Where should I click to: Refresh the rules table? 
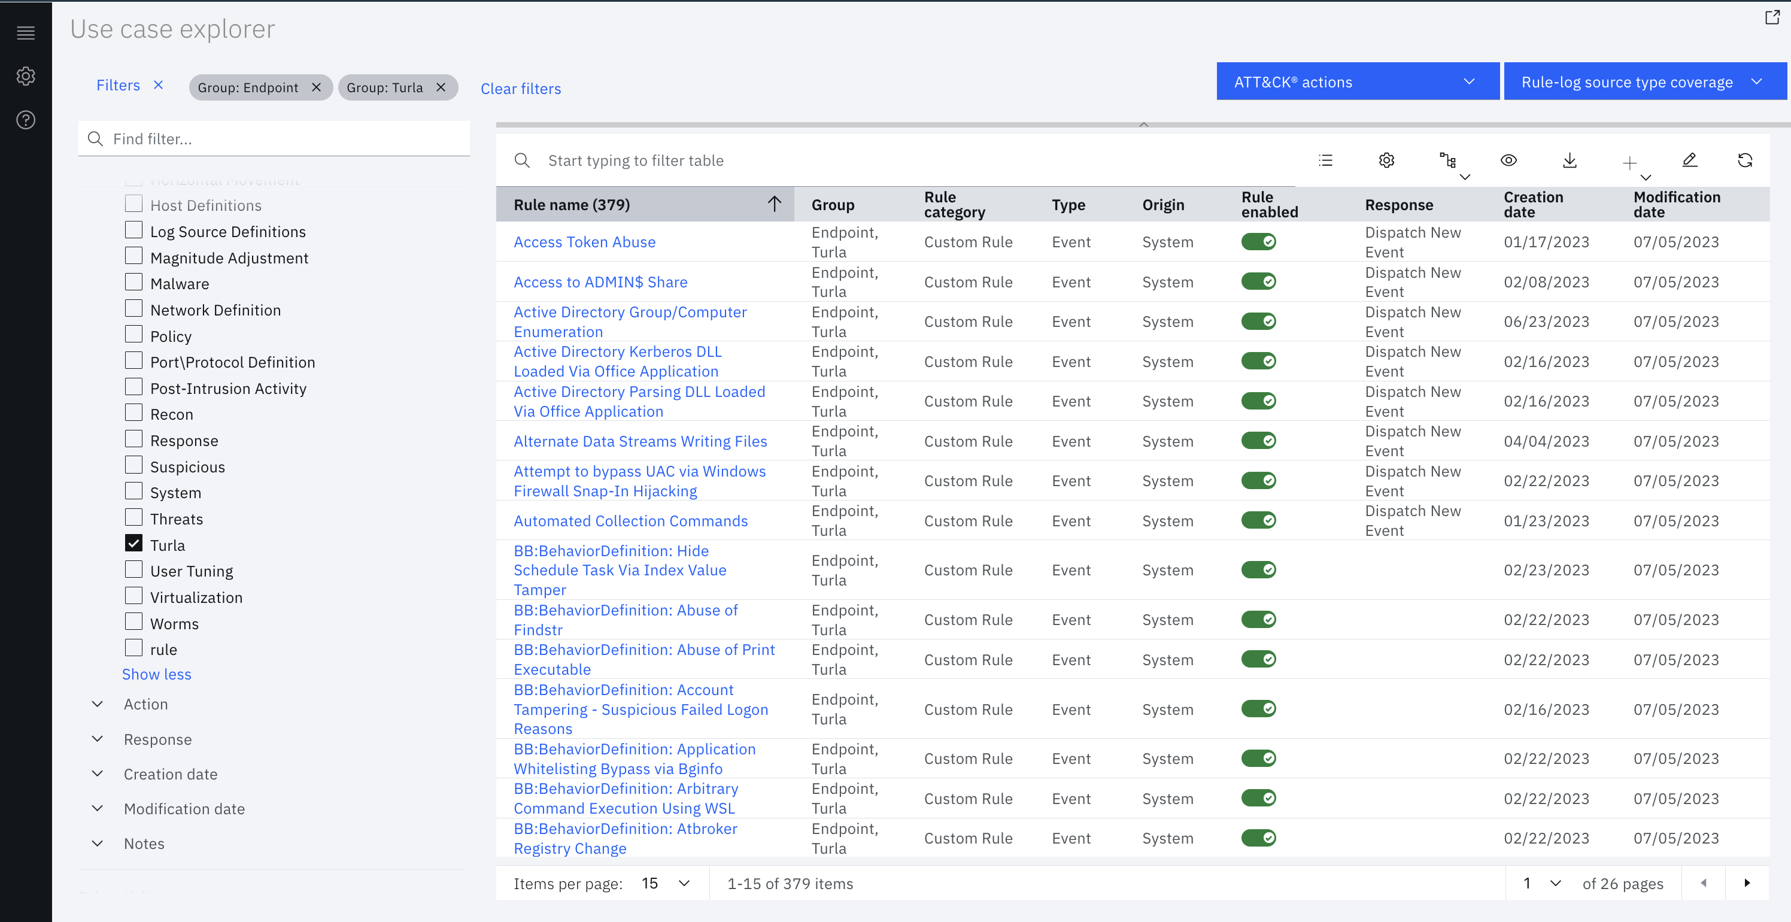click(1746, 160)
